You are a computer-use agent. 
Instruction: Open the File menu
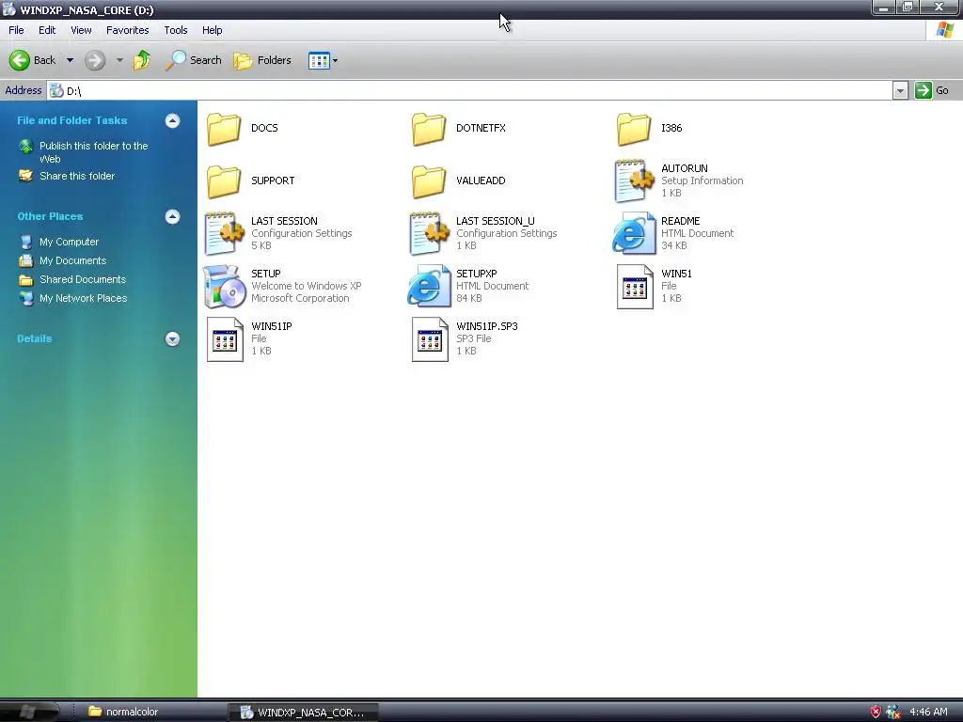[x=16, y=30]
